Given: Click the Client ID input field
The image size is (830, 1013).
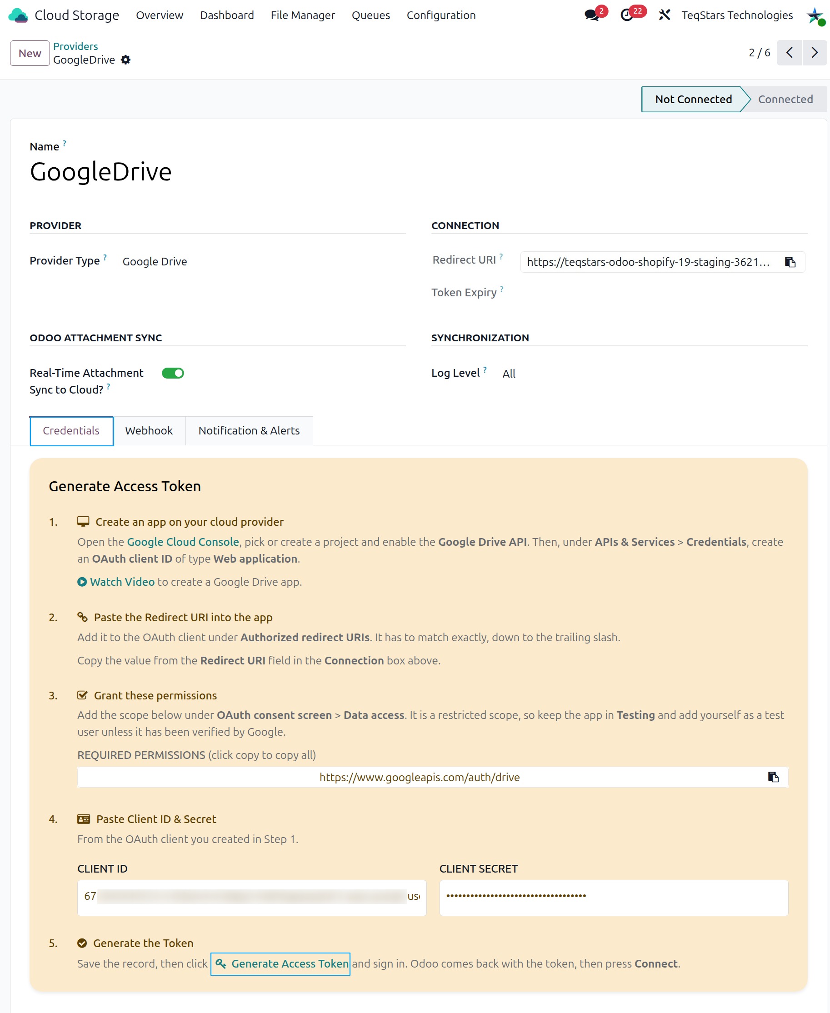Looking at the screenshot, I should point(252,898).
